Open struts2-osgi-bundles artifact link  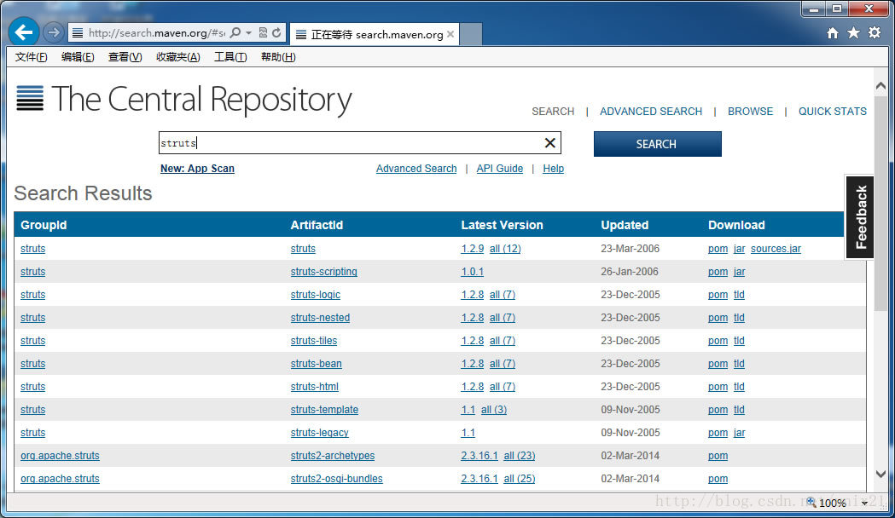point(336,479)
